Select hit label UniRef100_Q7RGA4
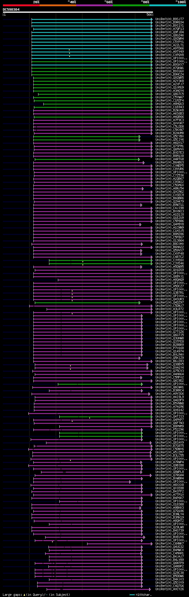 [x=170, y=475]
